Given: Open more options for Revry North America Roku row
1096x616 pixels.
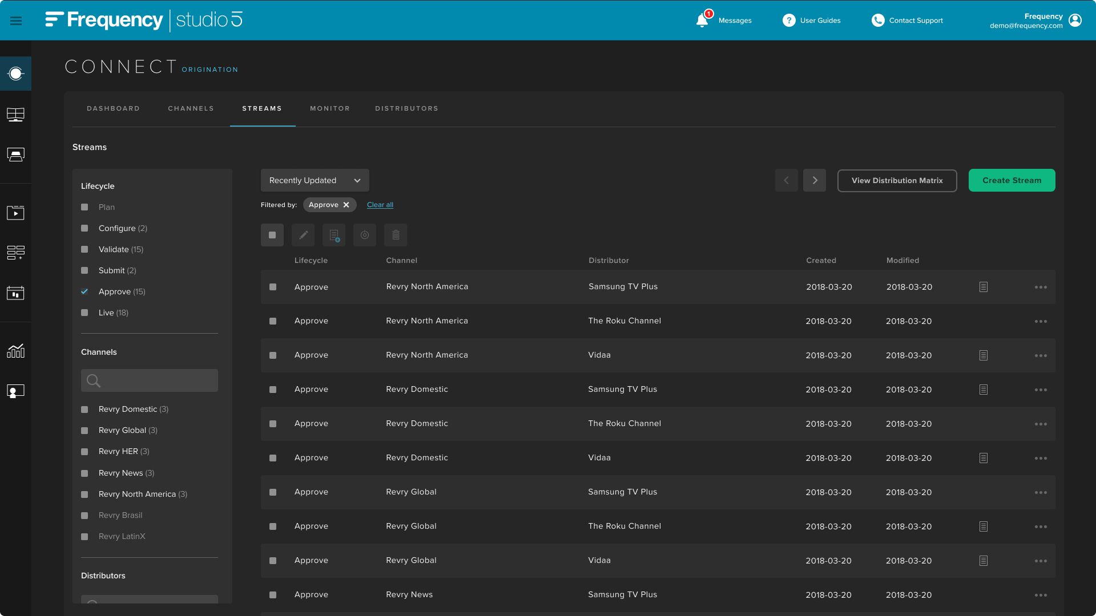Looking at the screenshot, I should tap(1041, 321).
